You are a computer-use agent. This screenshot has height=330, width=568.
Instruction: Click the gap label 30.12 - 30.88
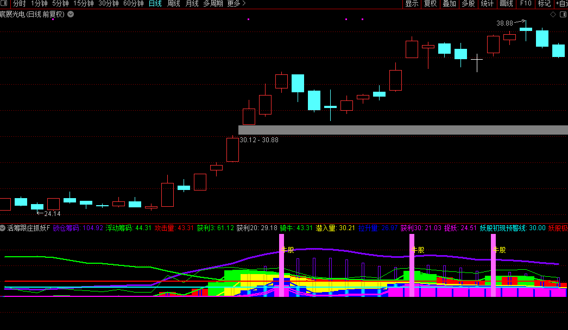259,140
